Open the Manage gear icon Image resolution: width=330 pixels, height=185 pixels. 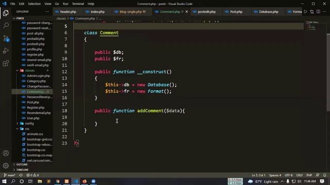[6, 165]
